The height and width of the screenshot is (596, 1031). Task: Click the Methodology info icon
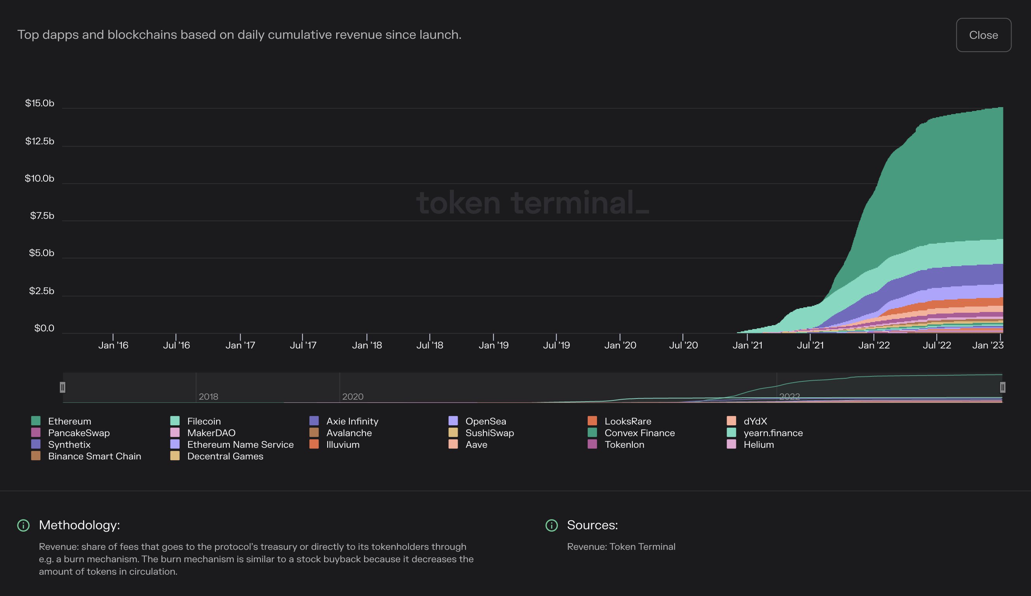[23, 525]
